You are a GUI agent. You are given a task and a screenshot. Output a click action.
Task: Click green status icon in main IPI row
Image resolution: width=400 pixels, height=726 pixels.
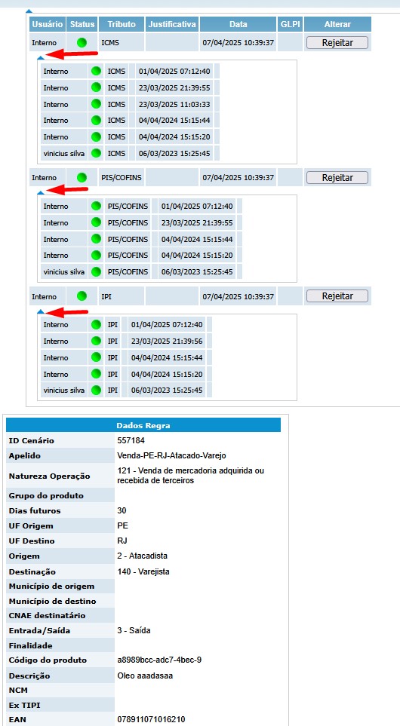82,296
